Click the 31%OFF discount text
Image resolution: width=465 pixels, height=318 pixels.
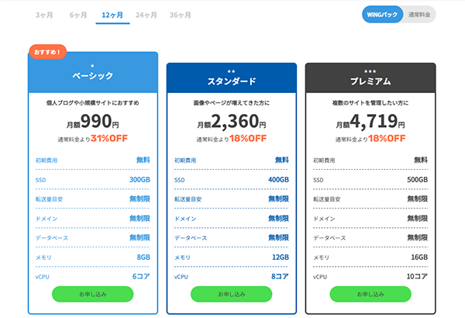point(109,138)
